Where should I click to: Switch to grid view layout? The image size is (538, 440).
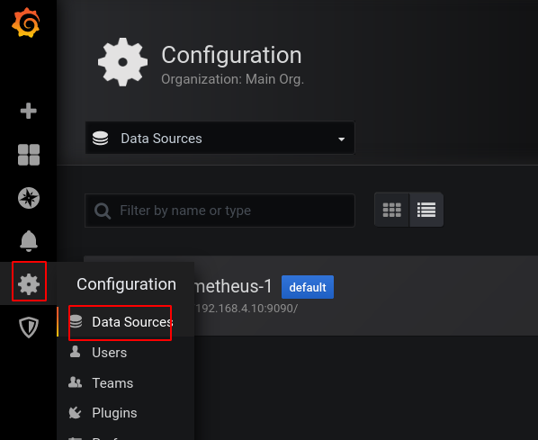click(392, 210)
